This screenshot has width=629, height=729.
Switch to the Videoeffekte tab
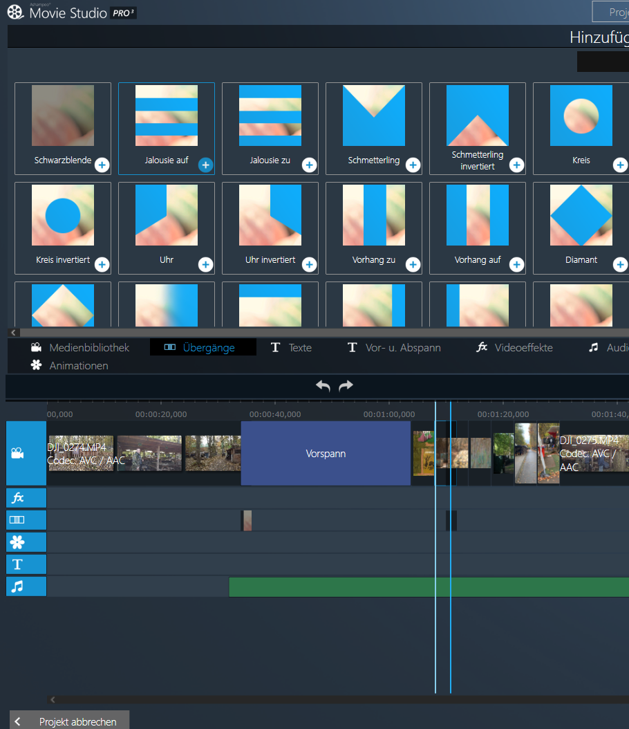click(x=515, y=347)
